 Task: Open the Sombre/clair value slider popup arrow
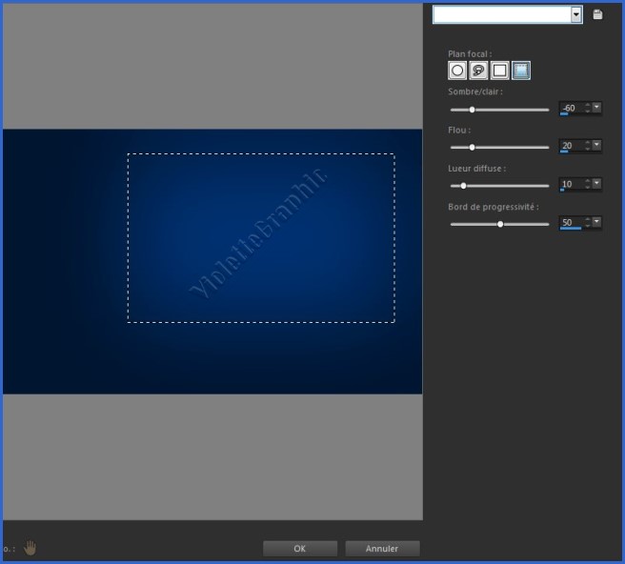point(597,108)
